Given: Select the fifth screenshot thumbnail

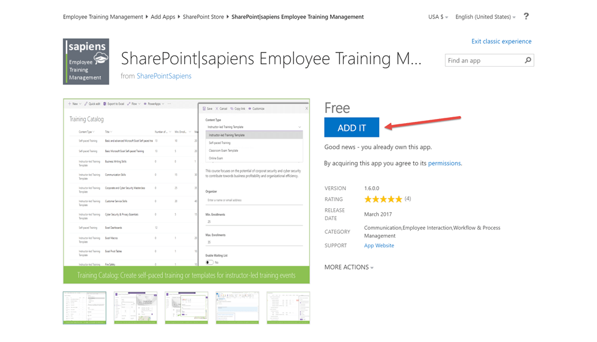Looking at the screenshot, I should (288, 308).
